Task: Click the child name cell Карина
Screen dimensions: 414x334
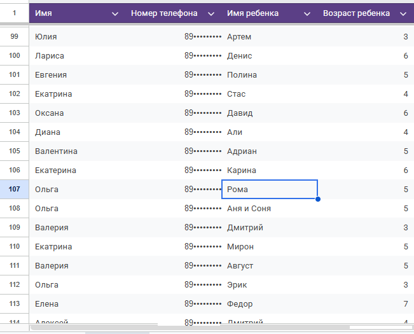Action: pyautogui.click(x=270, y=170)
